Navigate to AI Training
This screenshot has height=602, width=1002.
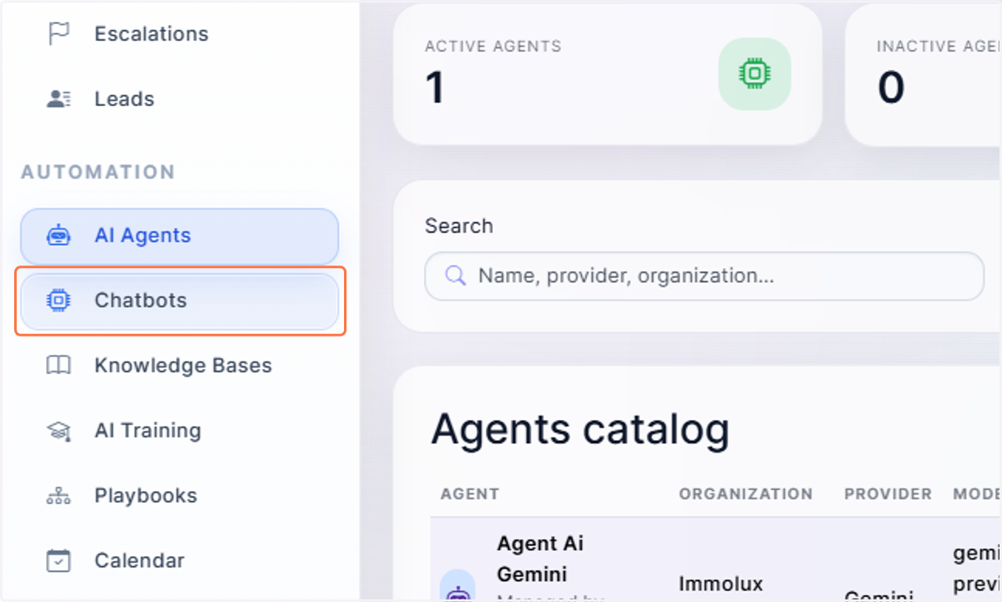[180, 431]
